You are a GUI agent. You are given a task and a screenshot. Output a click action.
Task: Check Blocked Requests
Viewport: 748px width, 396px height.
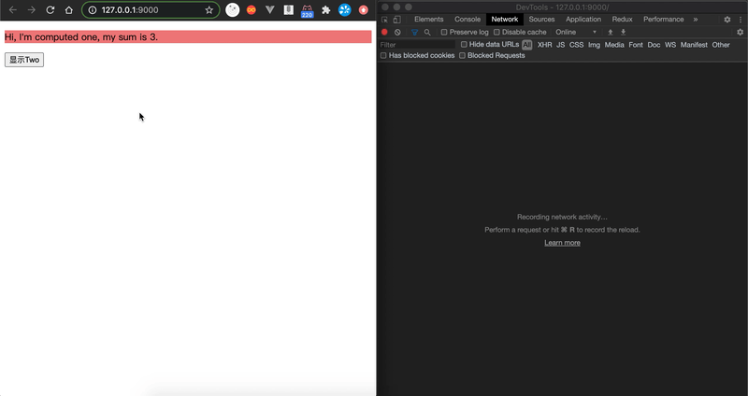coord(462,55)
